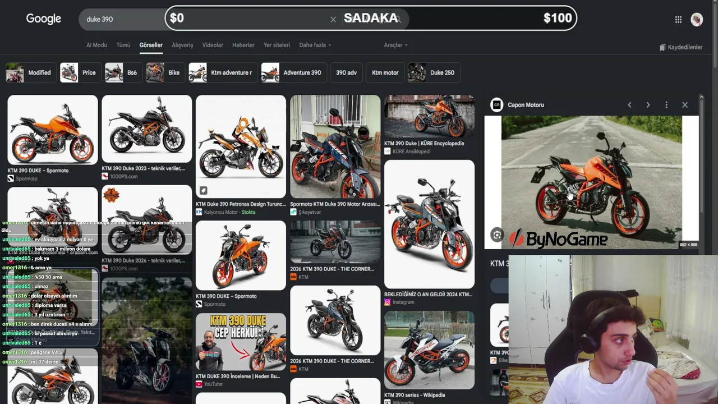Open the KTM 390 Duke KÜRE Encyclopedia result
Screen dimensions: 718x404
click(x=424, y=144)
